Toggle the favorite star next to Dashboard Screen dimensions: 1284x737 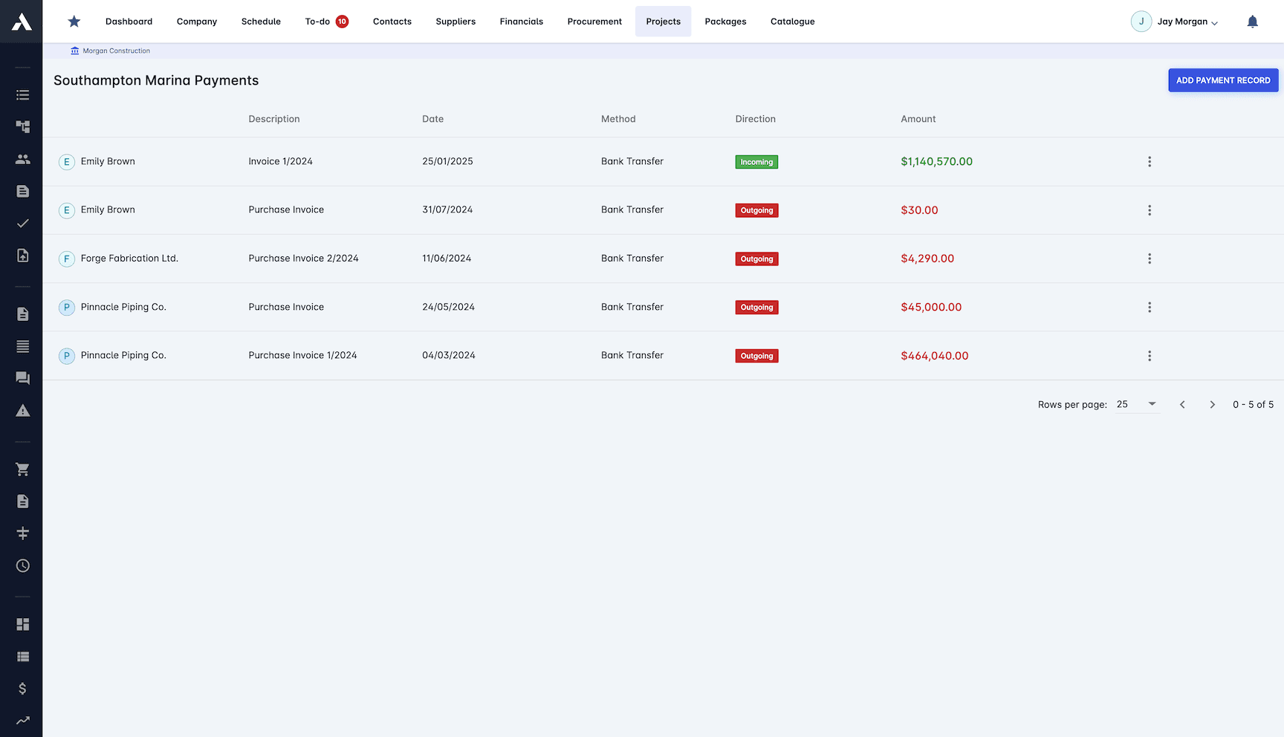74,21
